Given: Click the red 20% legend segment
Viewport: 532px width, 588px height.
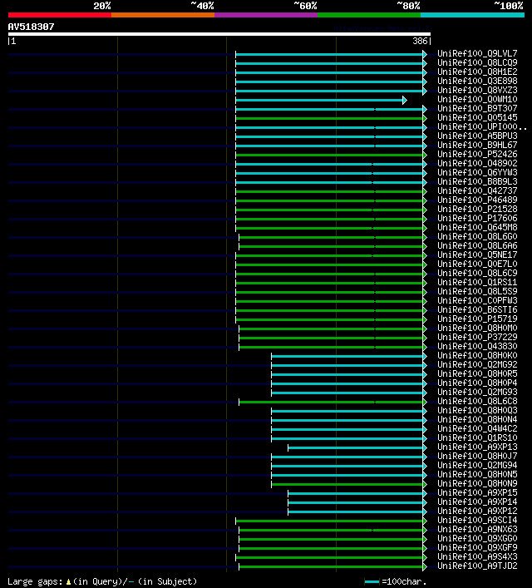Looking at the screenshot, I should pos(60,15).
